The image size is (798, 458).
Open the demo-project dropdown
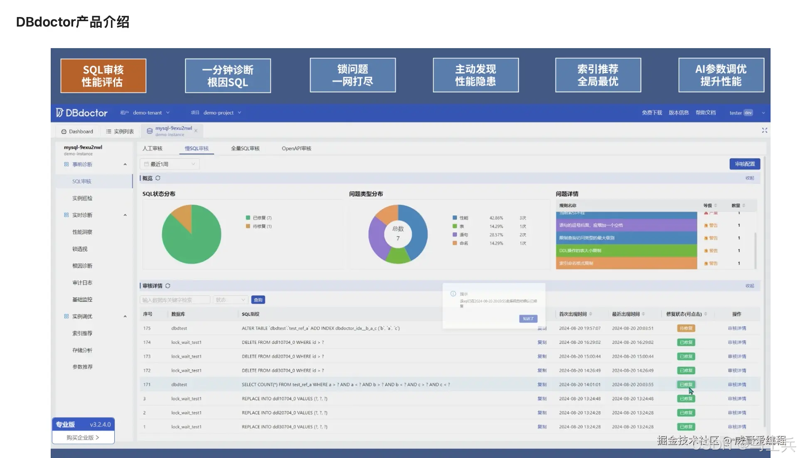tap(222, 112)
